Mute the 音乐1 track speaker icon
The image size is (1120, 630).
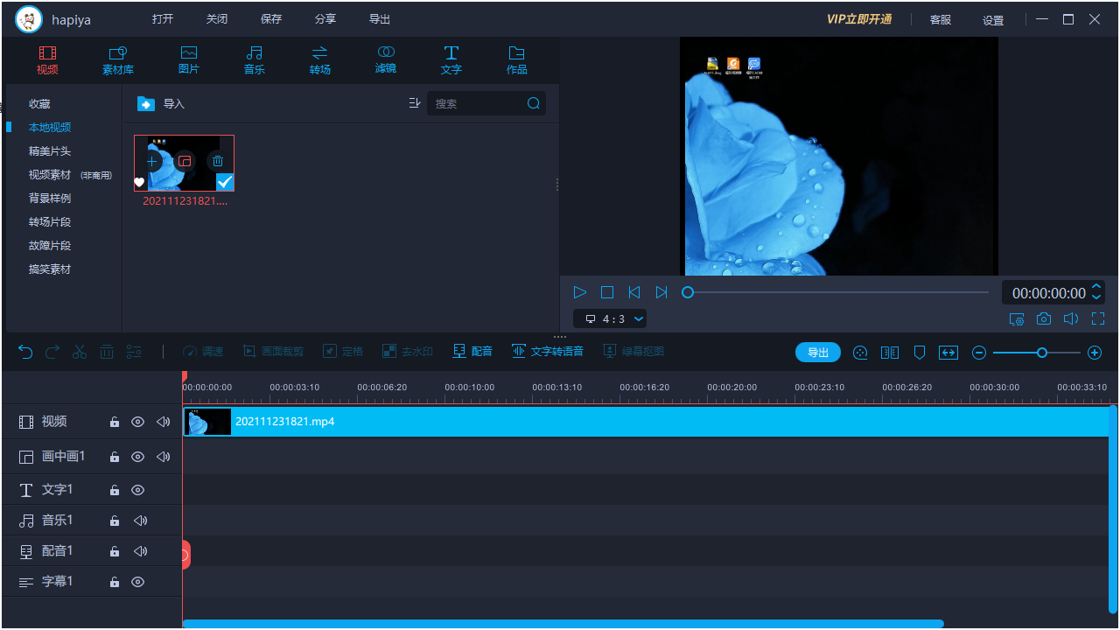point(140,521)
